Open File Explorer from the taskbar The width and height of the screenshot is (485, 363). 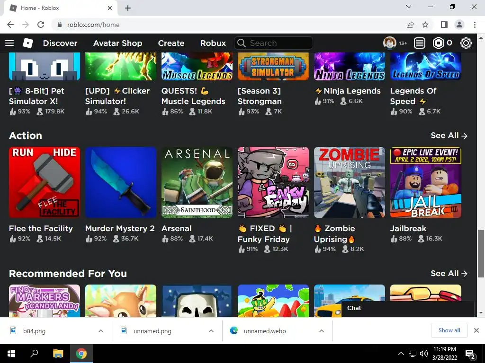[58, 354]
